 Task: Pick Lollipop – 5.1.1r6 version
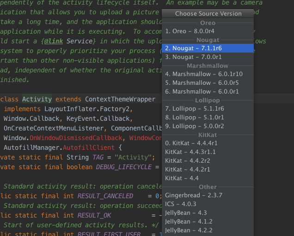(x=208, y=108)
